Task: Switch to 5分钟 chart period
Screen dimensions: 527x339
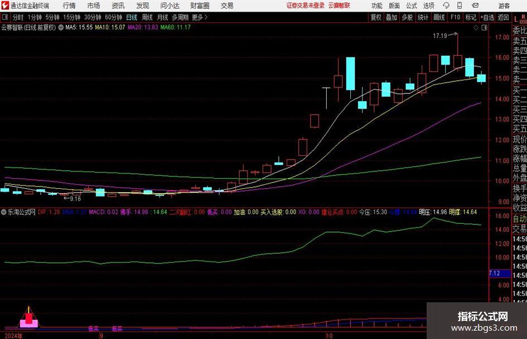Action: point(52,17)
